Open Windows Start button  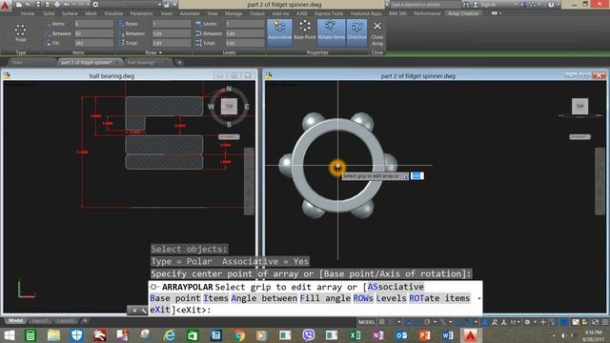(x=9, y=335)
